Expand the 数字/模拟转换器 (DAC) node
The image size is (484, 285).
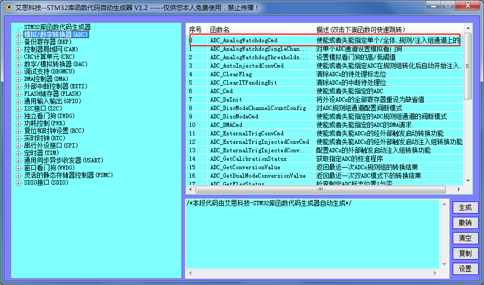click(18, 65)
